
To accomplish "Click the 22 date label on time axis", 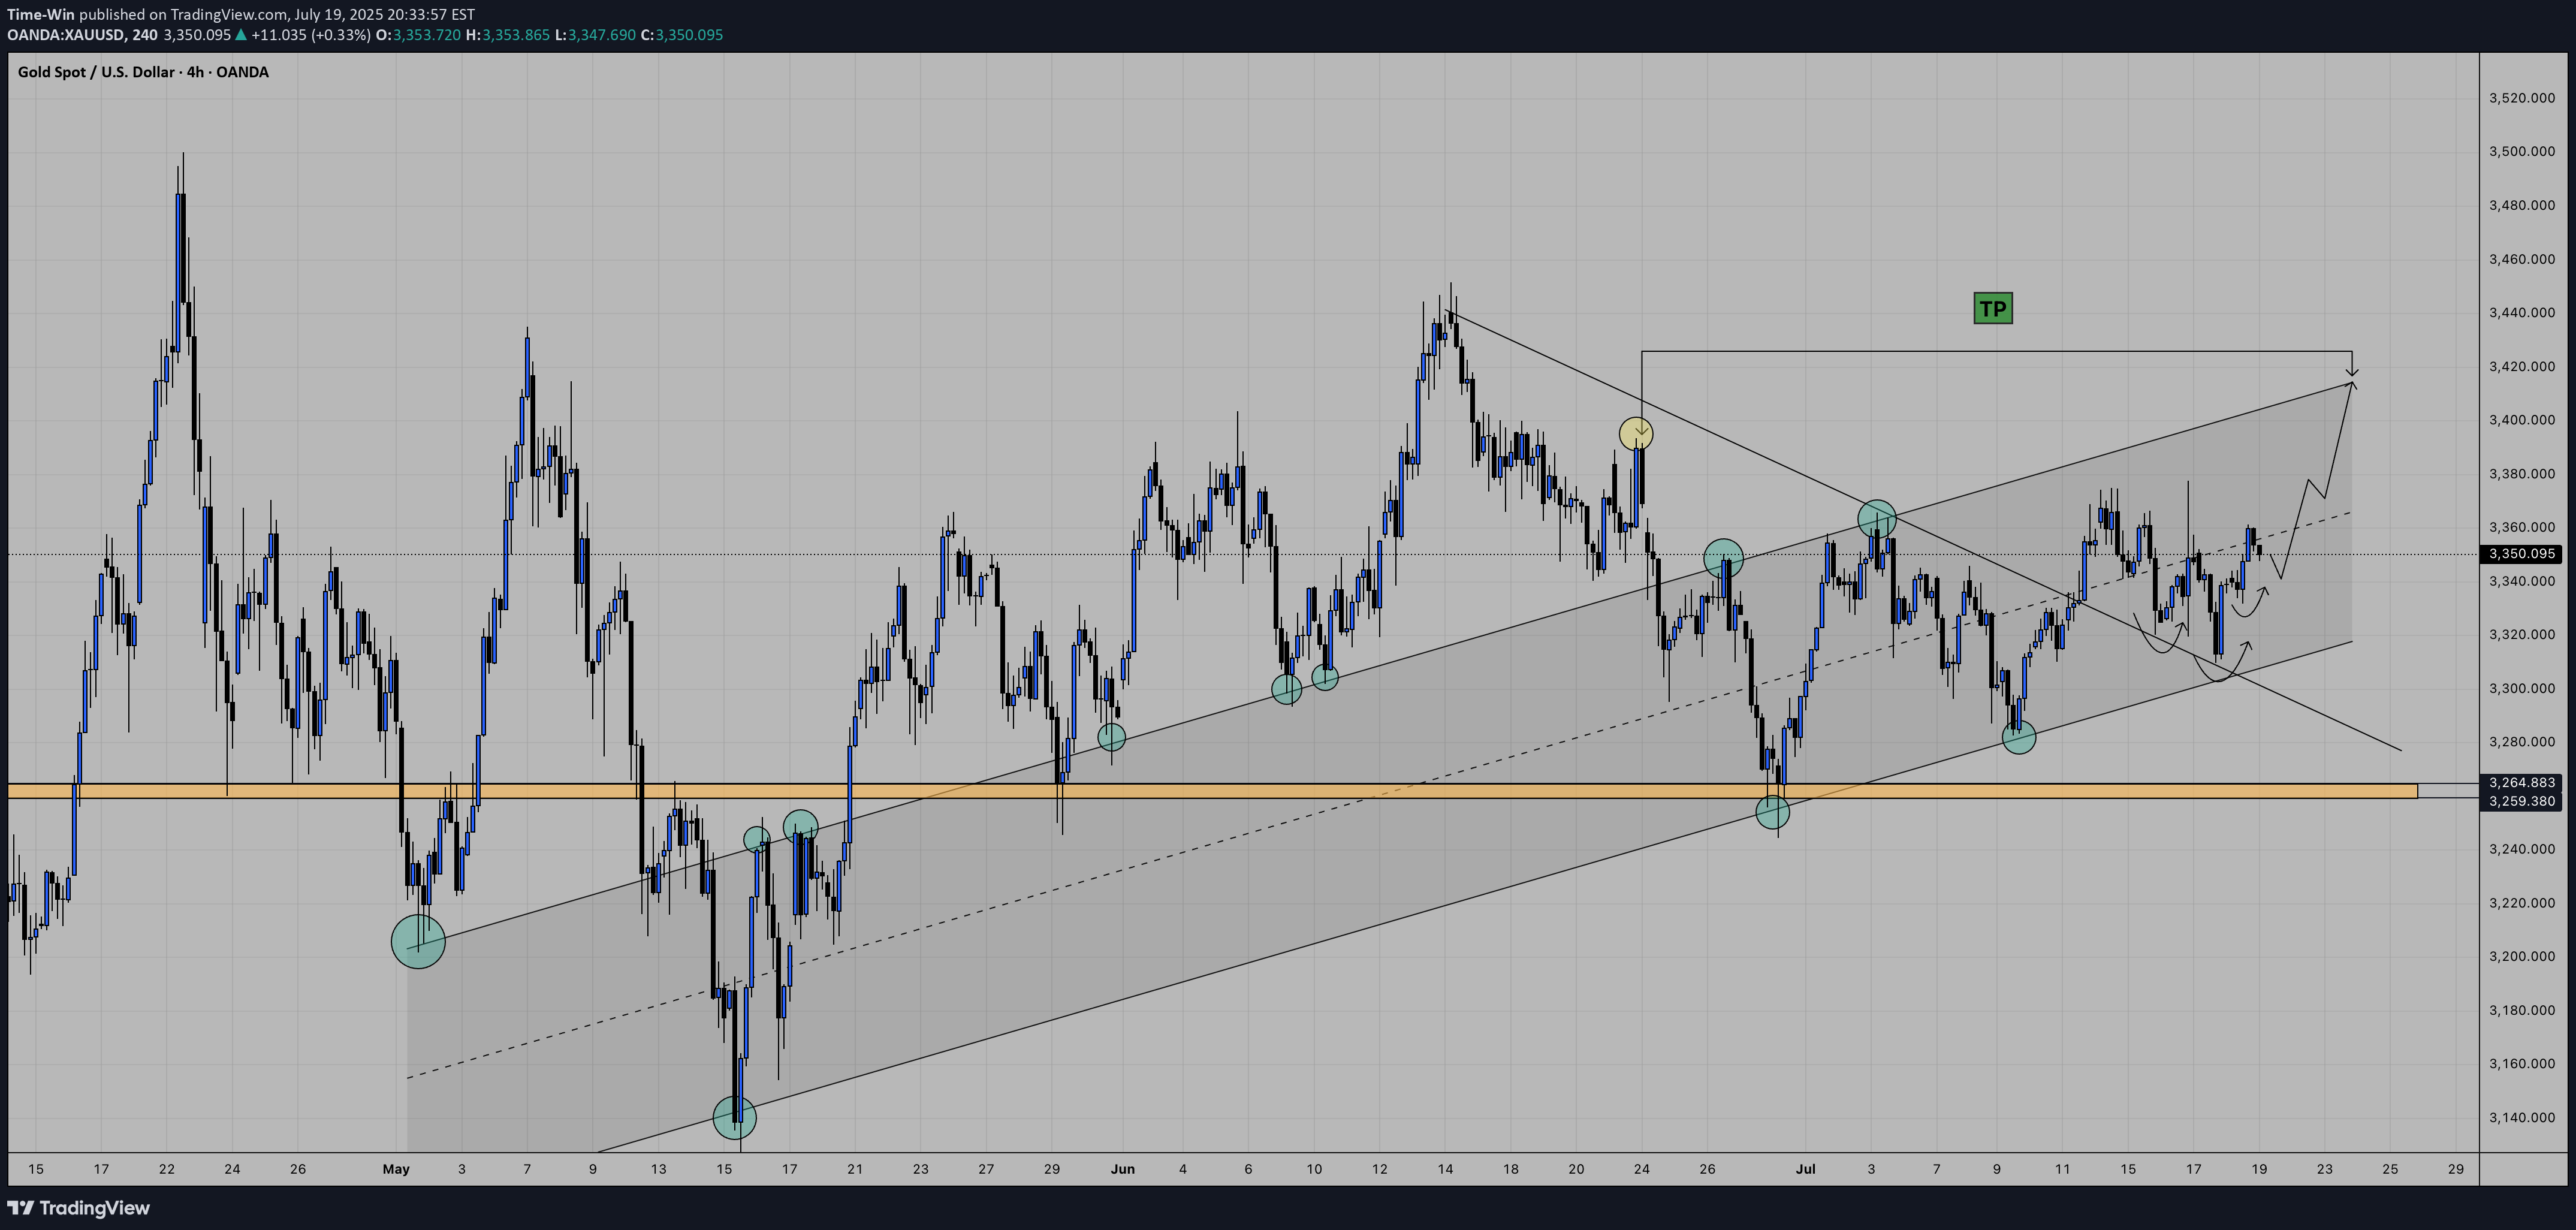I will [x=166, y=1169].
